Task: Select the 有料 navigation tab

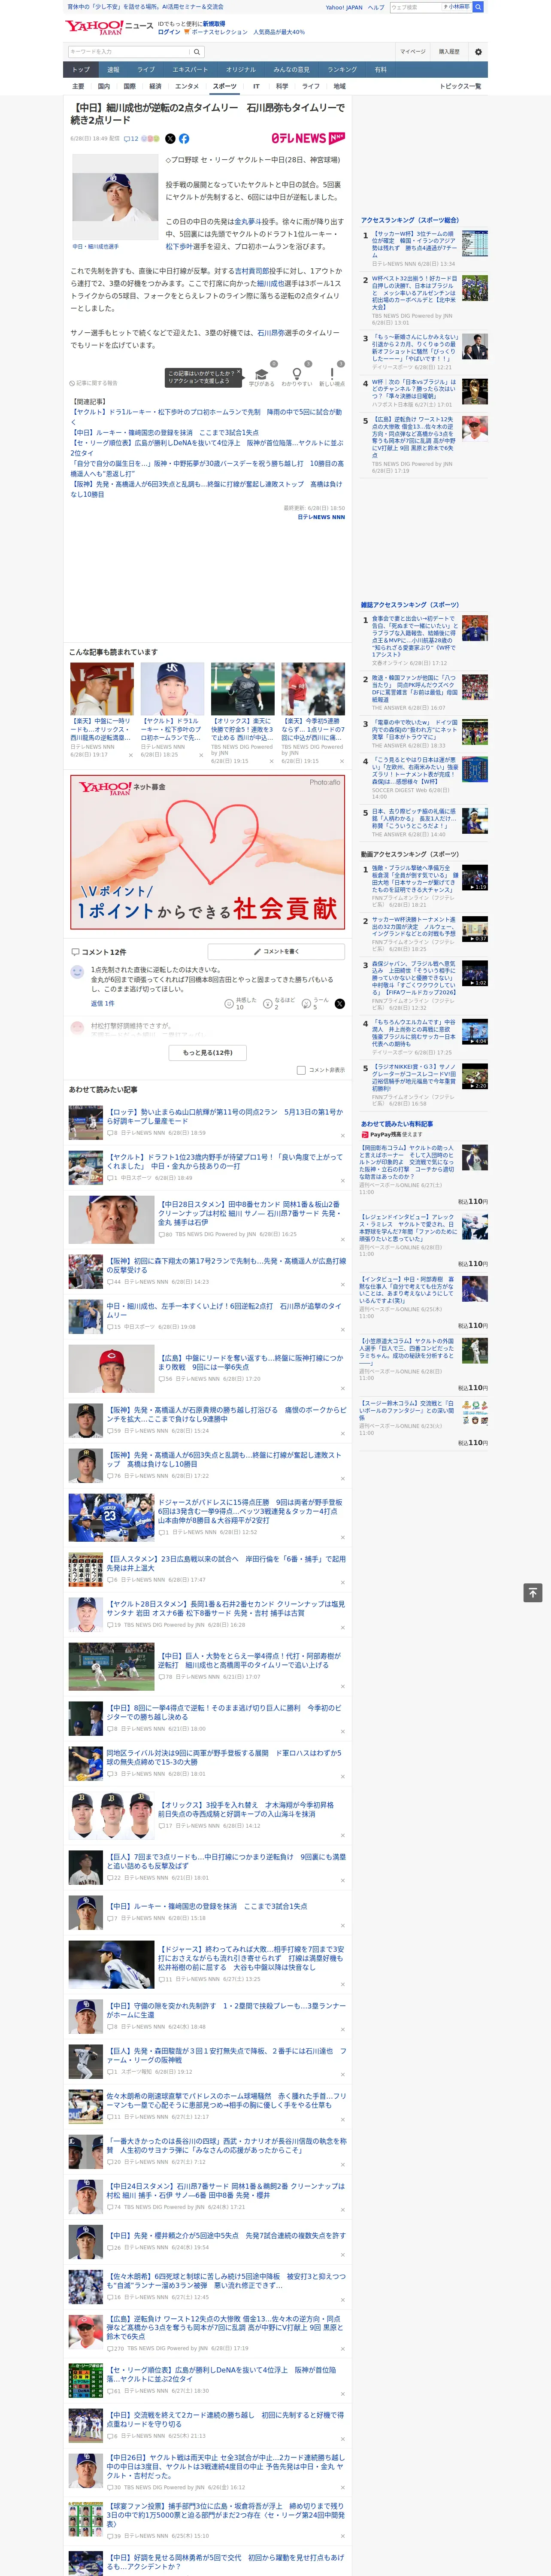Action: pyautogui.click(x=381, y=70)
